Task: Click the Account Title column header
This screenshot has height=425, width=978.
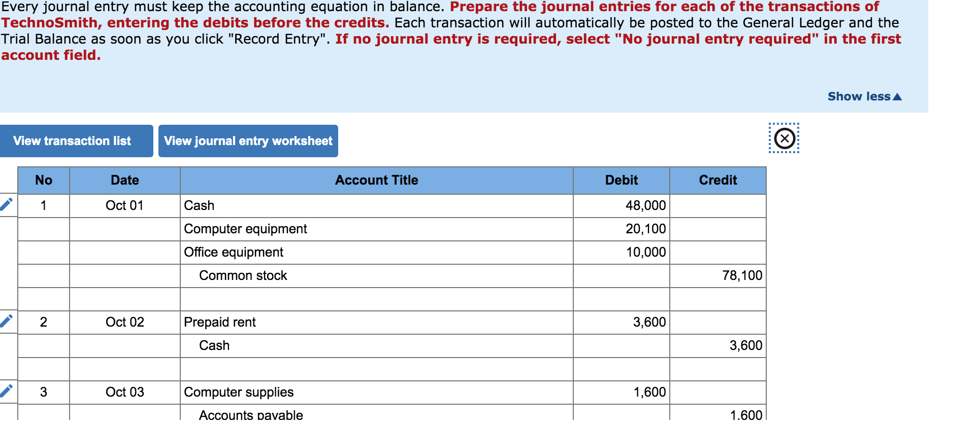Action: click(x=377, y=180)
